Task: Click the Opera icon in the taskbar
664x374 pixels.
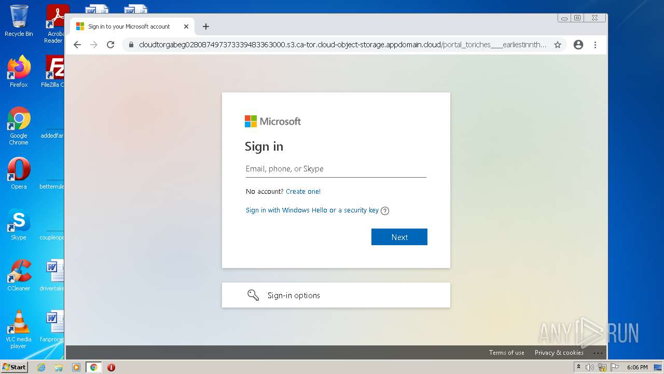Action: [x=111, y=367]
